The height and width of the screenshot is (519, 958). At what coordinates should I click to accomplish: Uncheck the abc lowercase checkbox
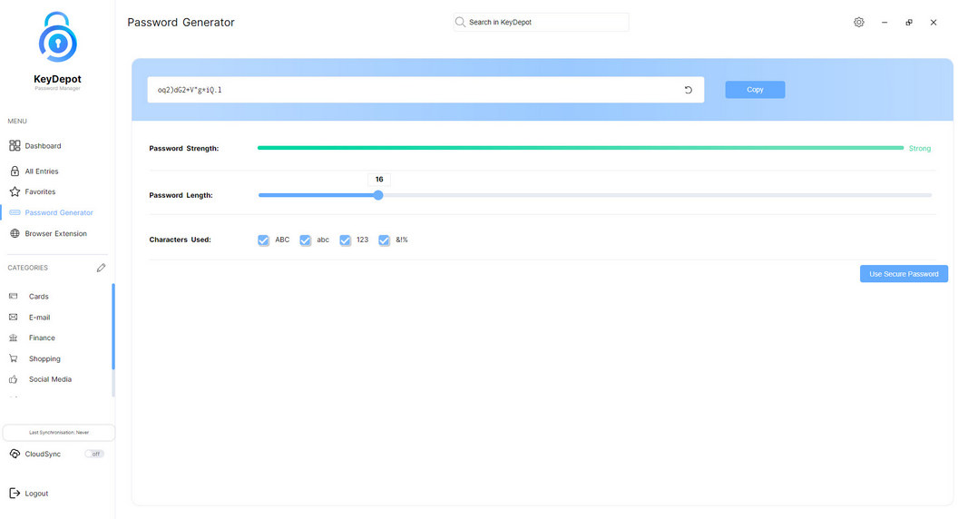click(306, 240)
